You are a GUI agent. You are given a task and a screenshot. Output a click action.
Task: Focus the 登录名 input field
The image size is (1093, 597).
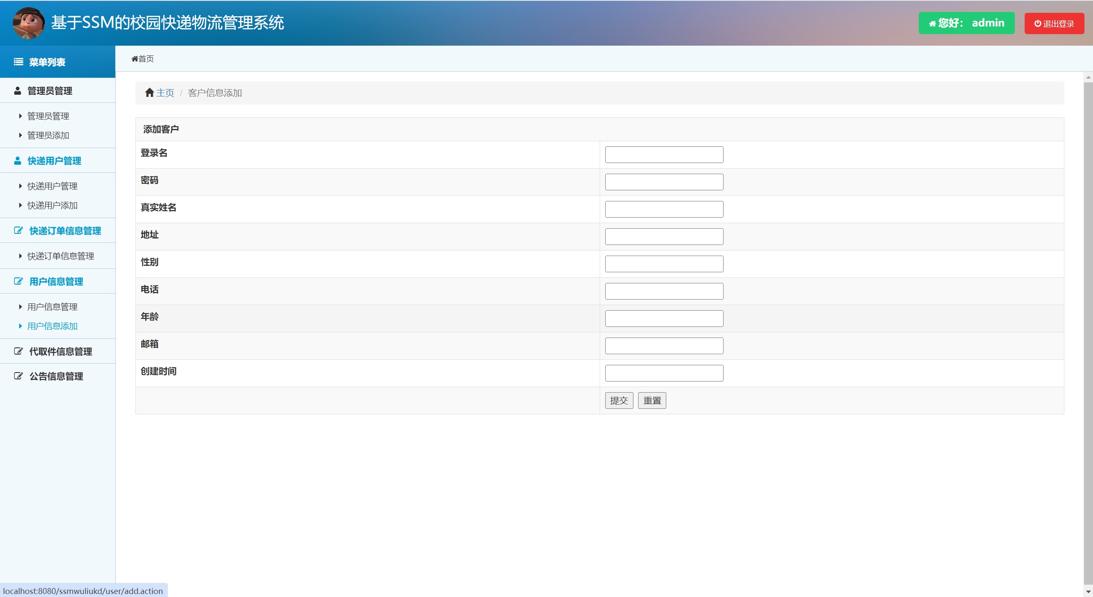[x=664, y=154]
